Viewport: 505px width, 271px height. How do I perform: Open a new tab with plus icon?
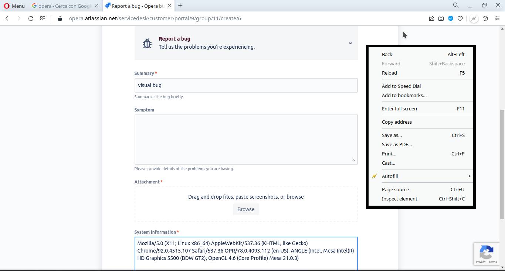[180, 6]
